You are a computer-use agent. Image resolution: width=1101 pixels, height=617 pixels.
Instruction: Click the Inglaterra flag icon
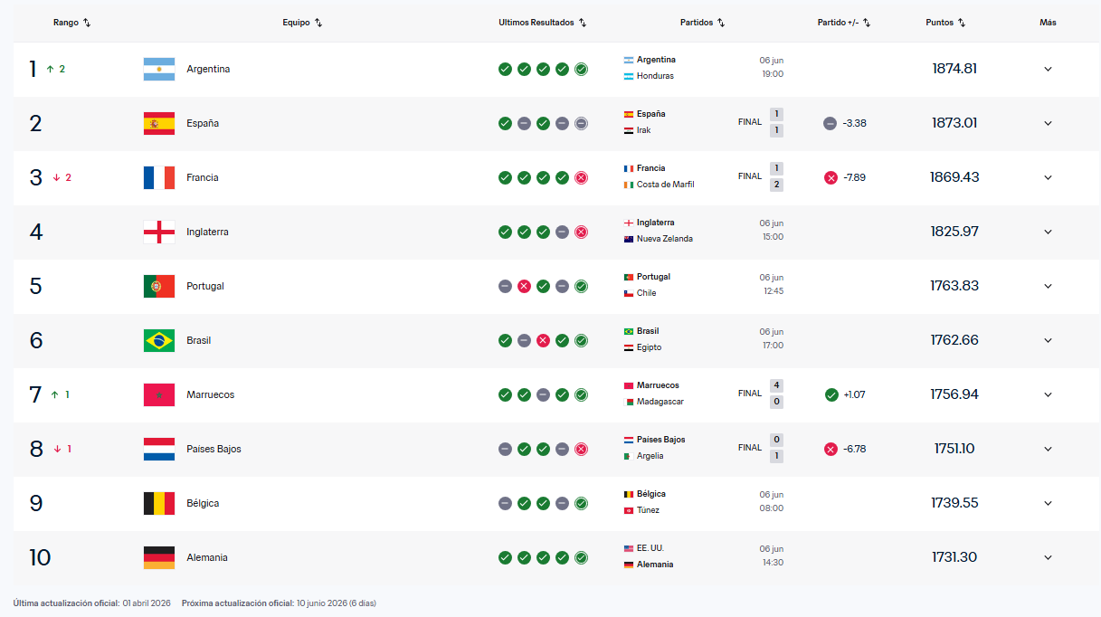coord(159,233)
